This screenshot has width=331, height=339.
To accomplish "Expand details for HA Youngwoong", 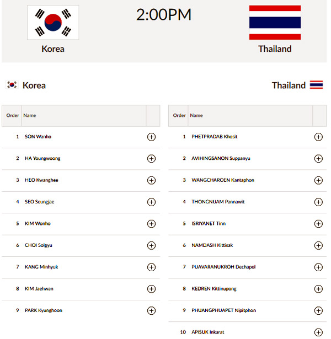I will (x=152, y=158).
